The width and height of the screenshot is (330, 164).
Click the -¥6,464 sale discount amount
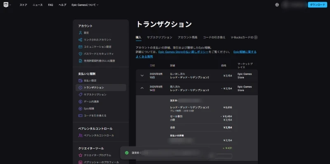click(226, 116)
